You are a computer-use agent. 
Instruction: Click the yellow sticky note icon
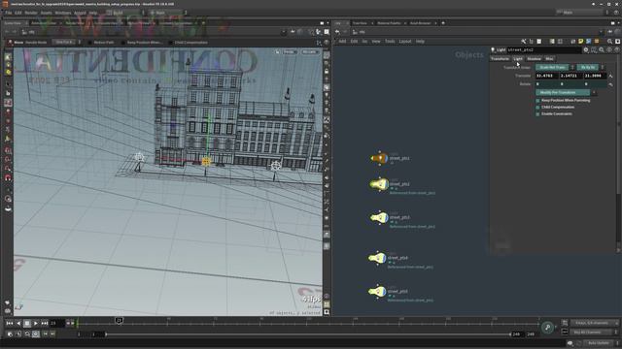[x=581, y=41]
